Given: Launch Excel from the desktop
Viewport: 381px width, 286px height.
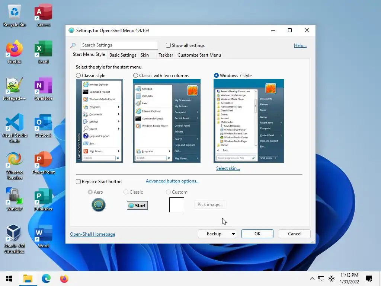Looking at the screenshot, I should (44, 52).
